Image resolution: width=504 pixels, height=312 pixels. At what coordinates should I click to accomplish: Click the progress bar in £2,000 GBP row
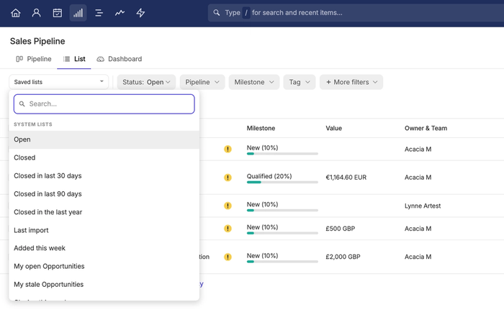(282, 262)
